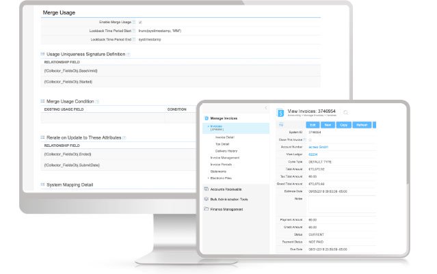The image size is (437, 274).
Task: Open Tax Detail in the tablet sidebar
Action: [222, 144]
